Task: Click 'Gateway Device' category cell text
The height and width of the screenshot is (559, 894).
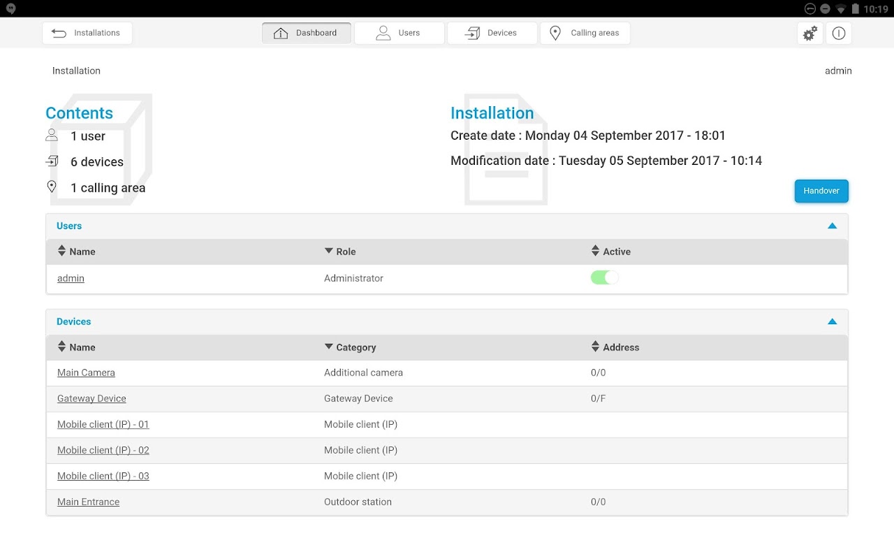Action: tap(358, 398)
